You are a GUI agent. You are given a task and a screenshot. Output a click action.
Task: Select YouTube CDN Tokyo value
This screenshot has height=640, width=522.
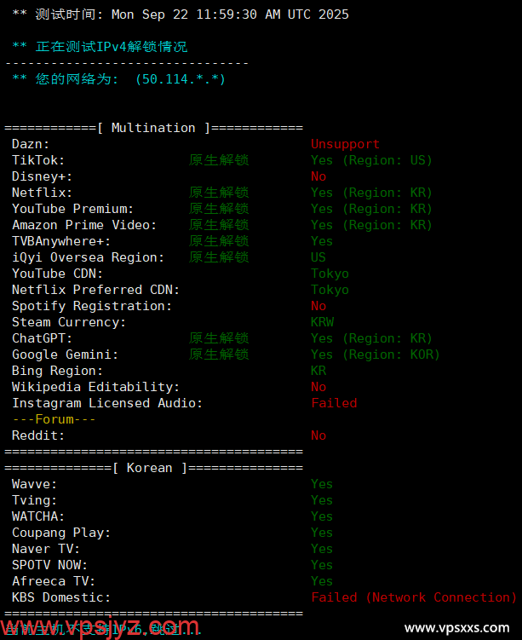click(330, 274)
